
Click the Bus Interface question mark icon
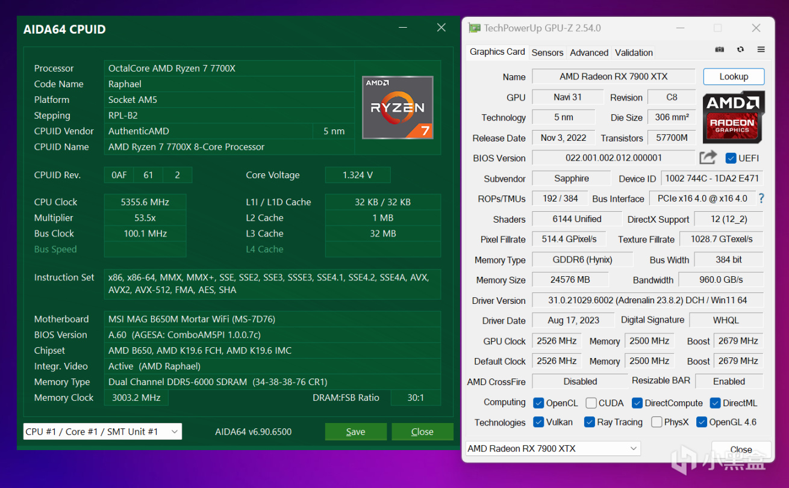(761, 199)
